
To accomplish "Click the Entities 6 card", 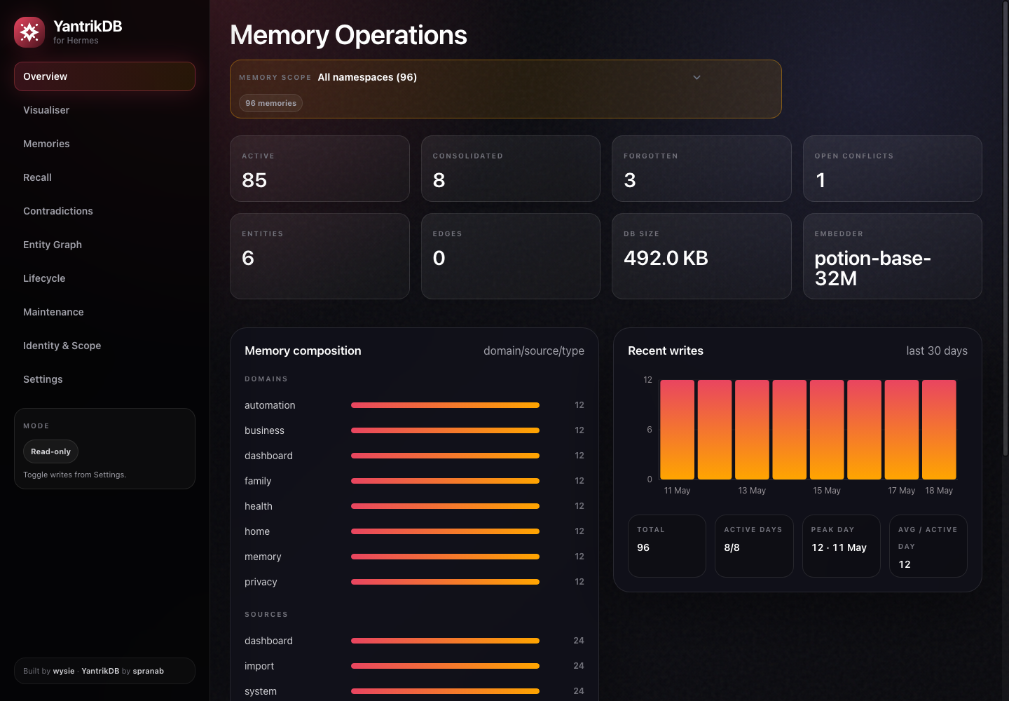I will point(320,257).
